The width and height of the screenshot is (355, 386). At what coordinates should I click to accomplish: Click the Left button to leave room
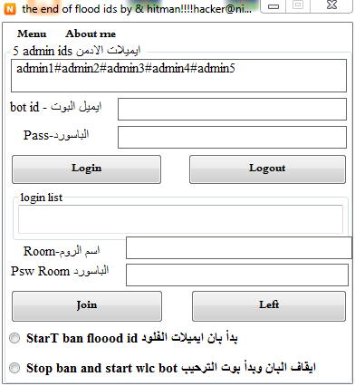tap(269, 306)
